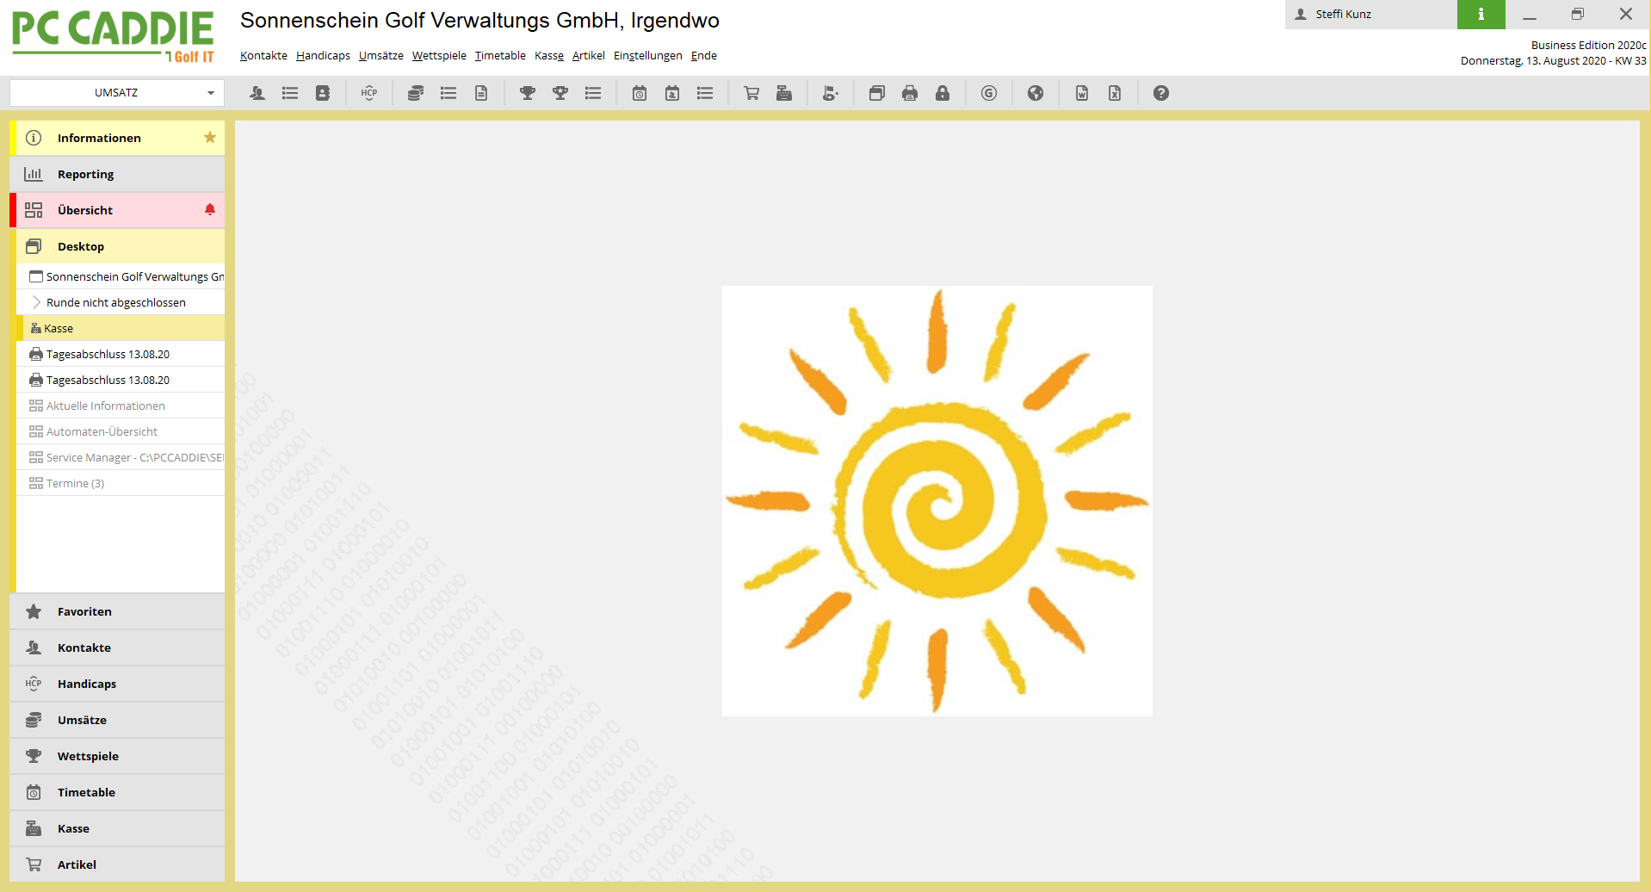Click the shopping cart toolbar icon
The image size is (1651, 892).
[751, 93]
